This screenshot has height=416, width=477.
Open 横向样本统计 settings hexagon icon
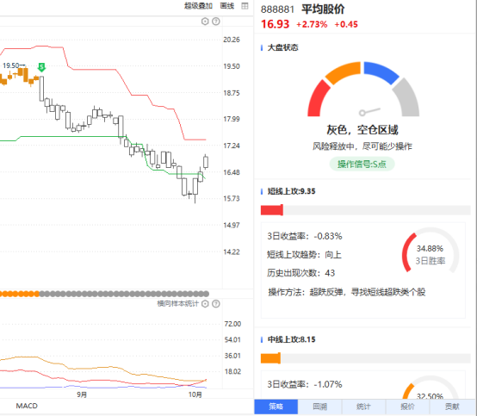tap(205, 303)
